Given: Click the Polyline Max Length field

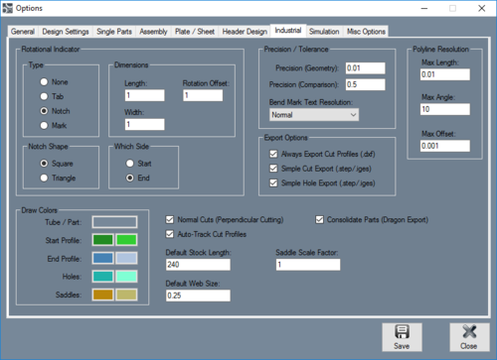Looking at the screenshot, I should coord(445,74).
